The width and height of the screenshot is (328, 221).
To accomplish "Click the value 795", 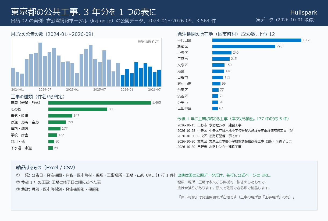I will pos(280,46).
